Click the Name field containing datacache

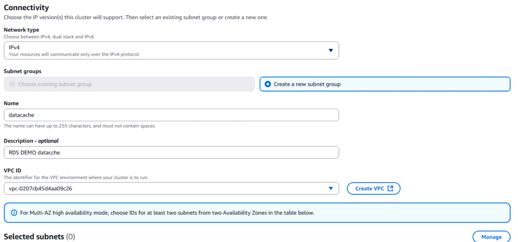[171, 115]
